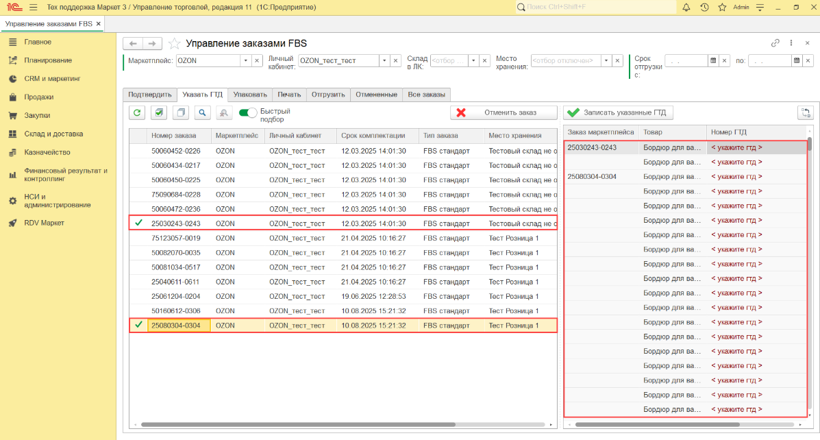820x440 pixels.
Task: Click the swap icon above GTD table
Action: (806, 113)
